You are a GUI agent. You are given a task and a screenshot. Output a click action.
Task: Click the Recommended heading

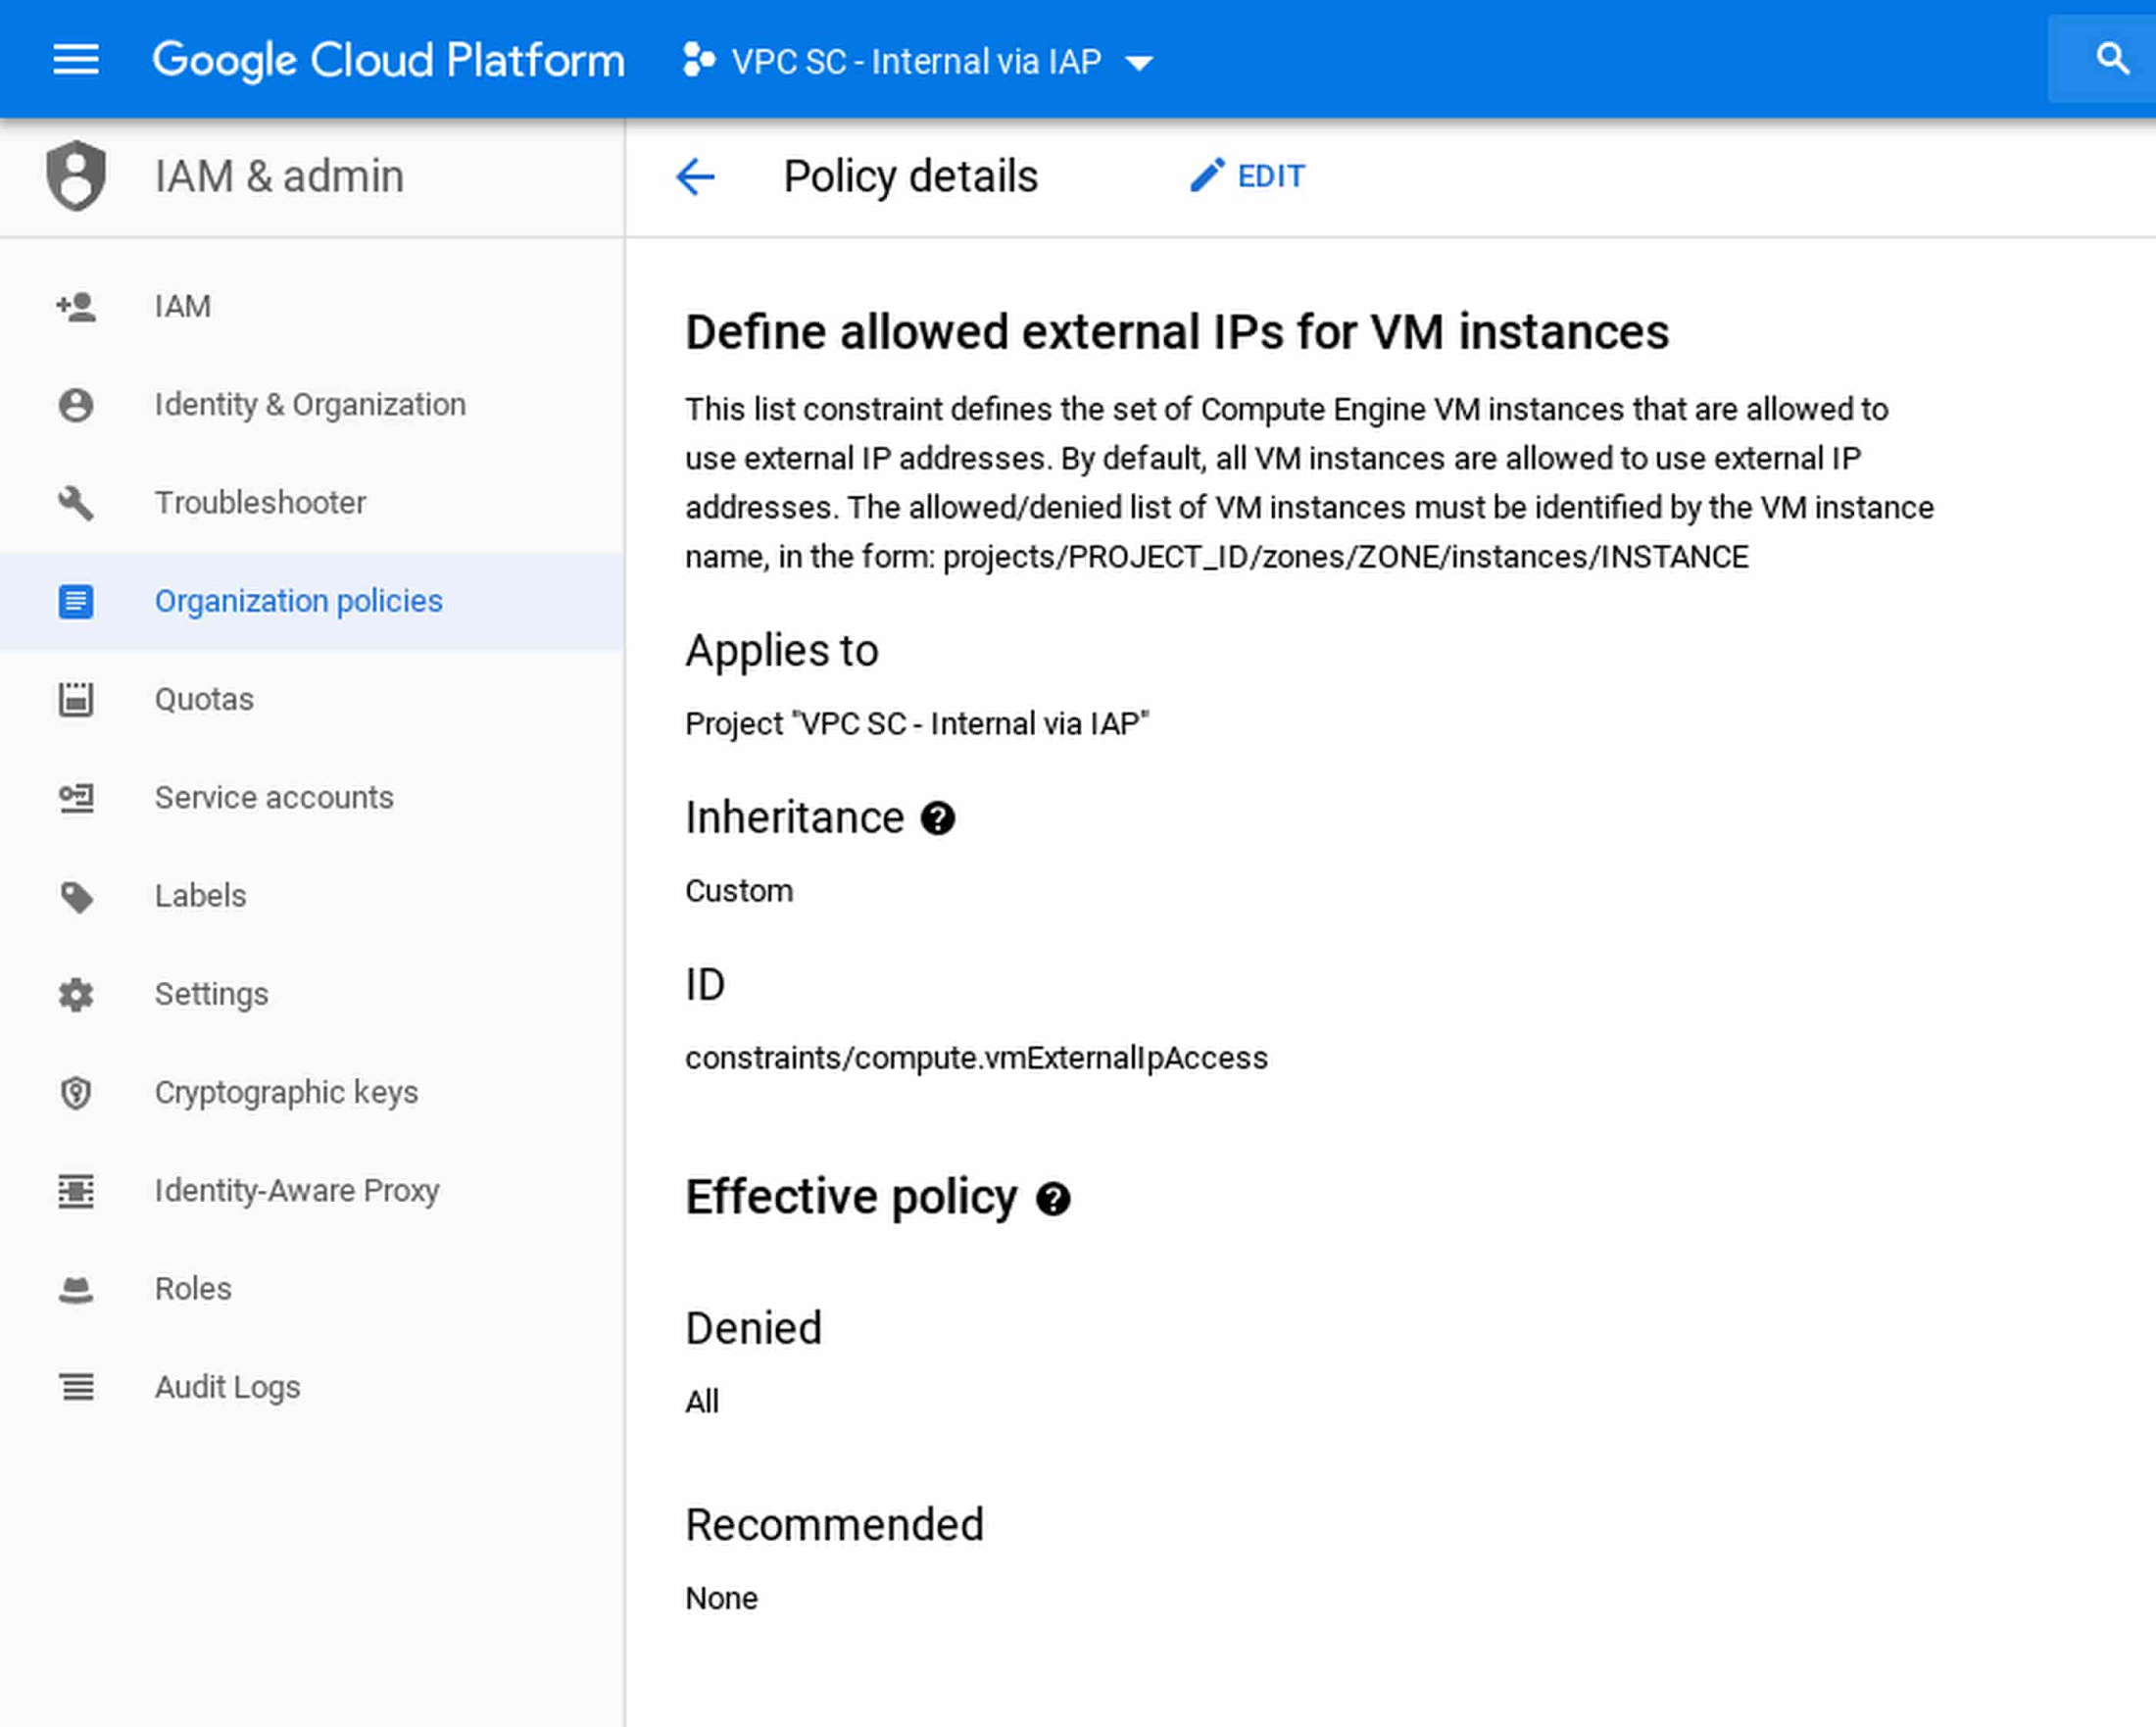pyautogui.click(x=834, y=1525)
